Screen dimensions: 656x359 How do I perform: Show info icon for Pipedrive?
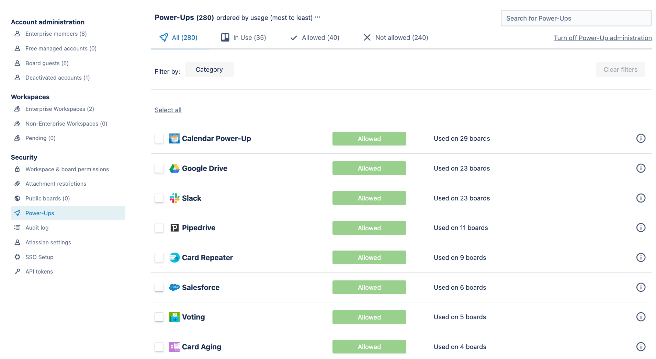click(x=641, y=228)
